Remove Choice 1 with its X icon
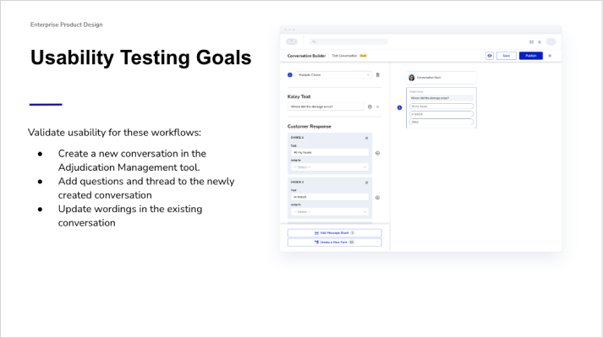Image resolution: width=603 pixels, height=338 pixels. [x=366, y=137]
